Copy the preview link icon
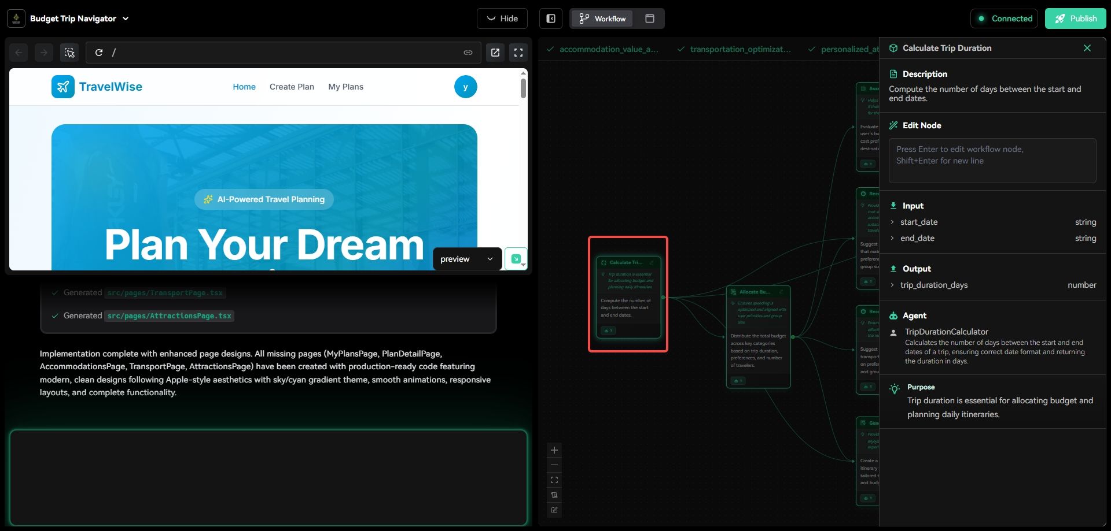Viewport: 1111px width, 531px height. pos(468,53)
